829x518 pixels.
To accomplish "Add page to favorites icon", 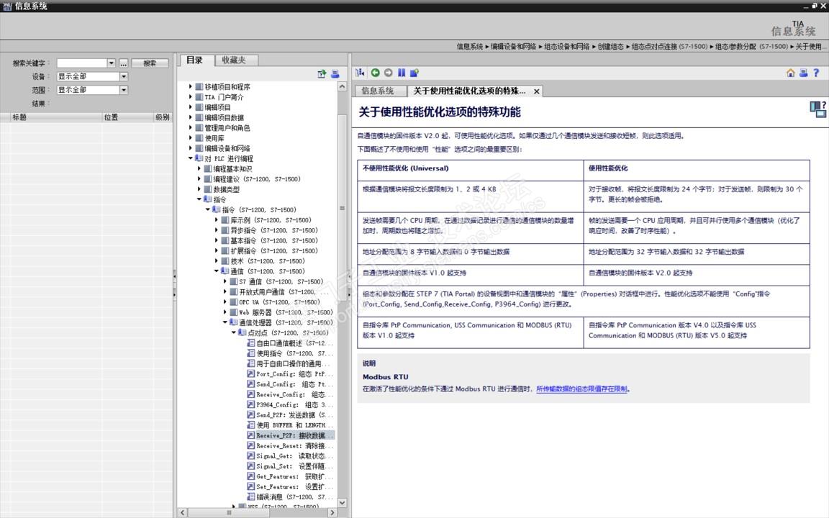I will click(x=414, y=73).
